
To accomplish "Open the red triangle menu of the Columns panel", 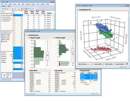I will pyautogui.click(x=2, y=32).
